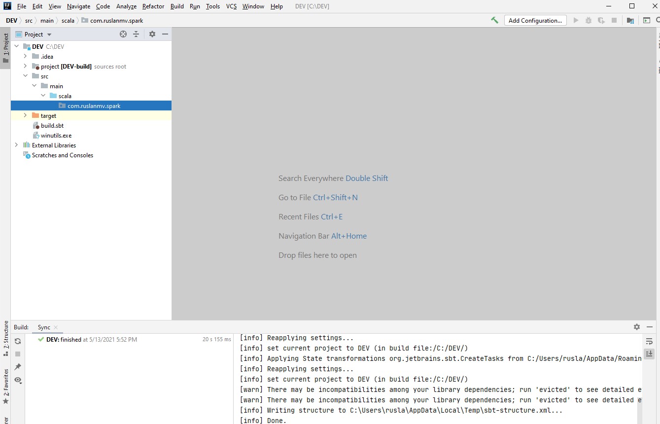Viewport: 660px width, 424px height.
Task: Click Add Configuration... button
Action: (535, 20)
